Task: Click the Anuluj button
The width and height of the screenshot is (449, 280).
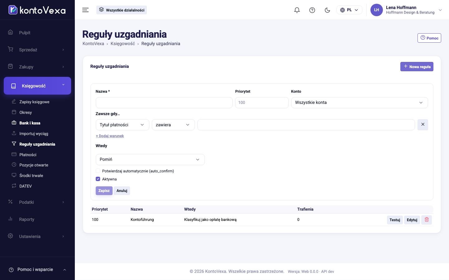Action: pos(122,191)
